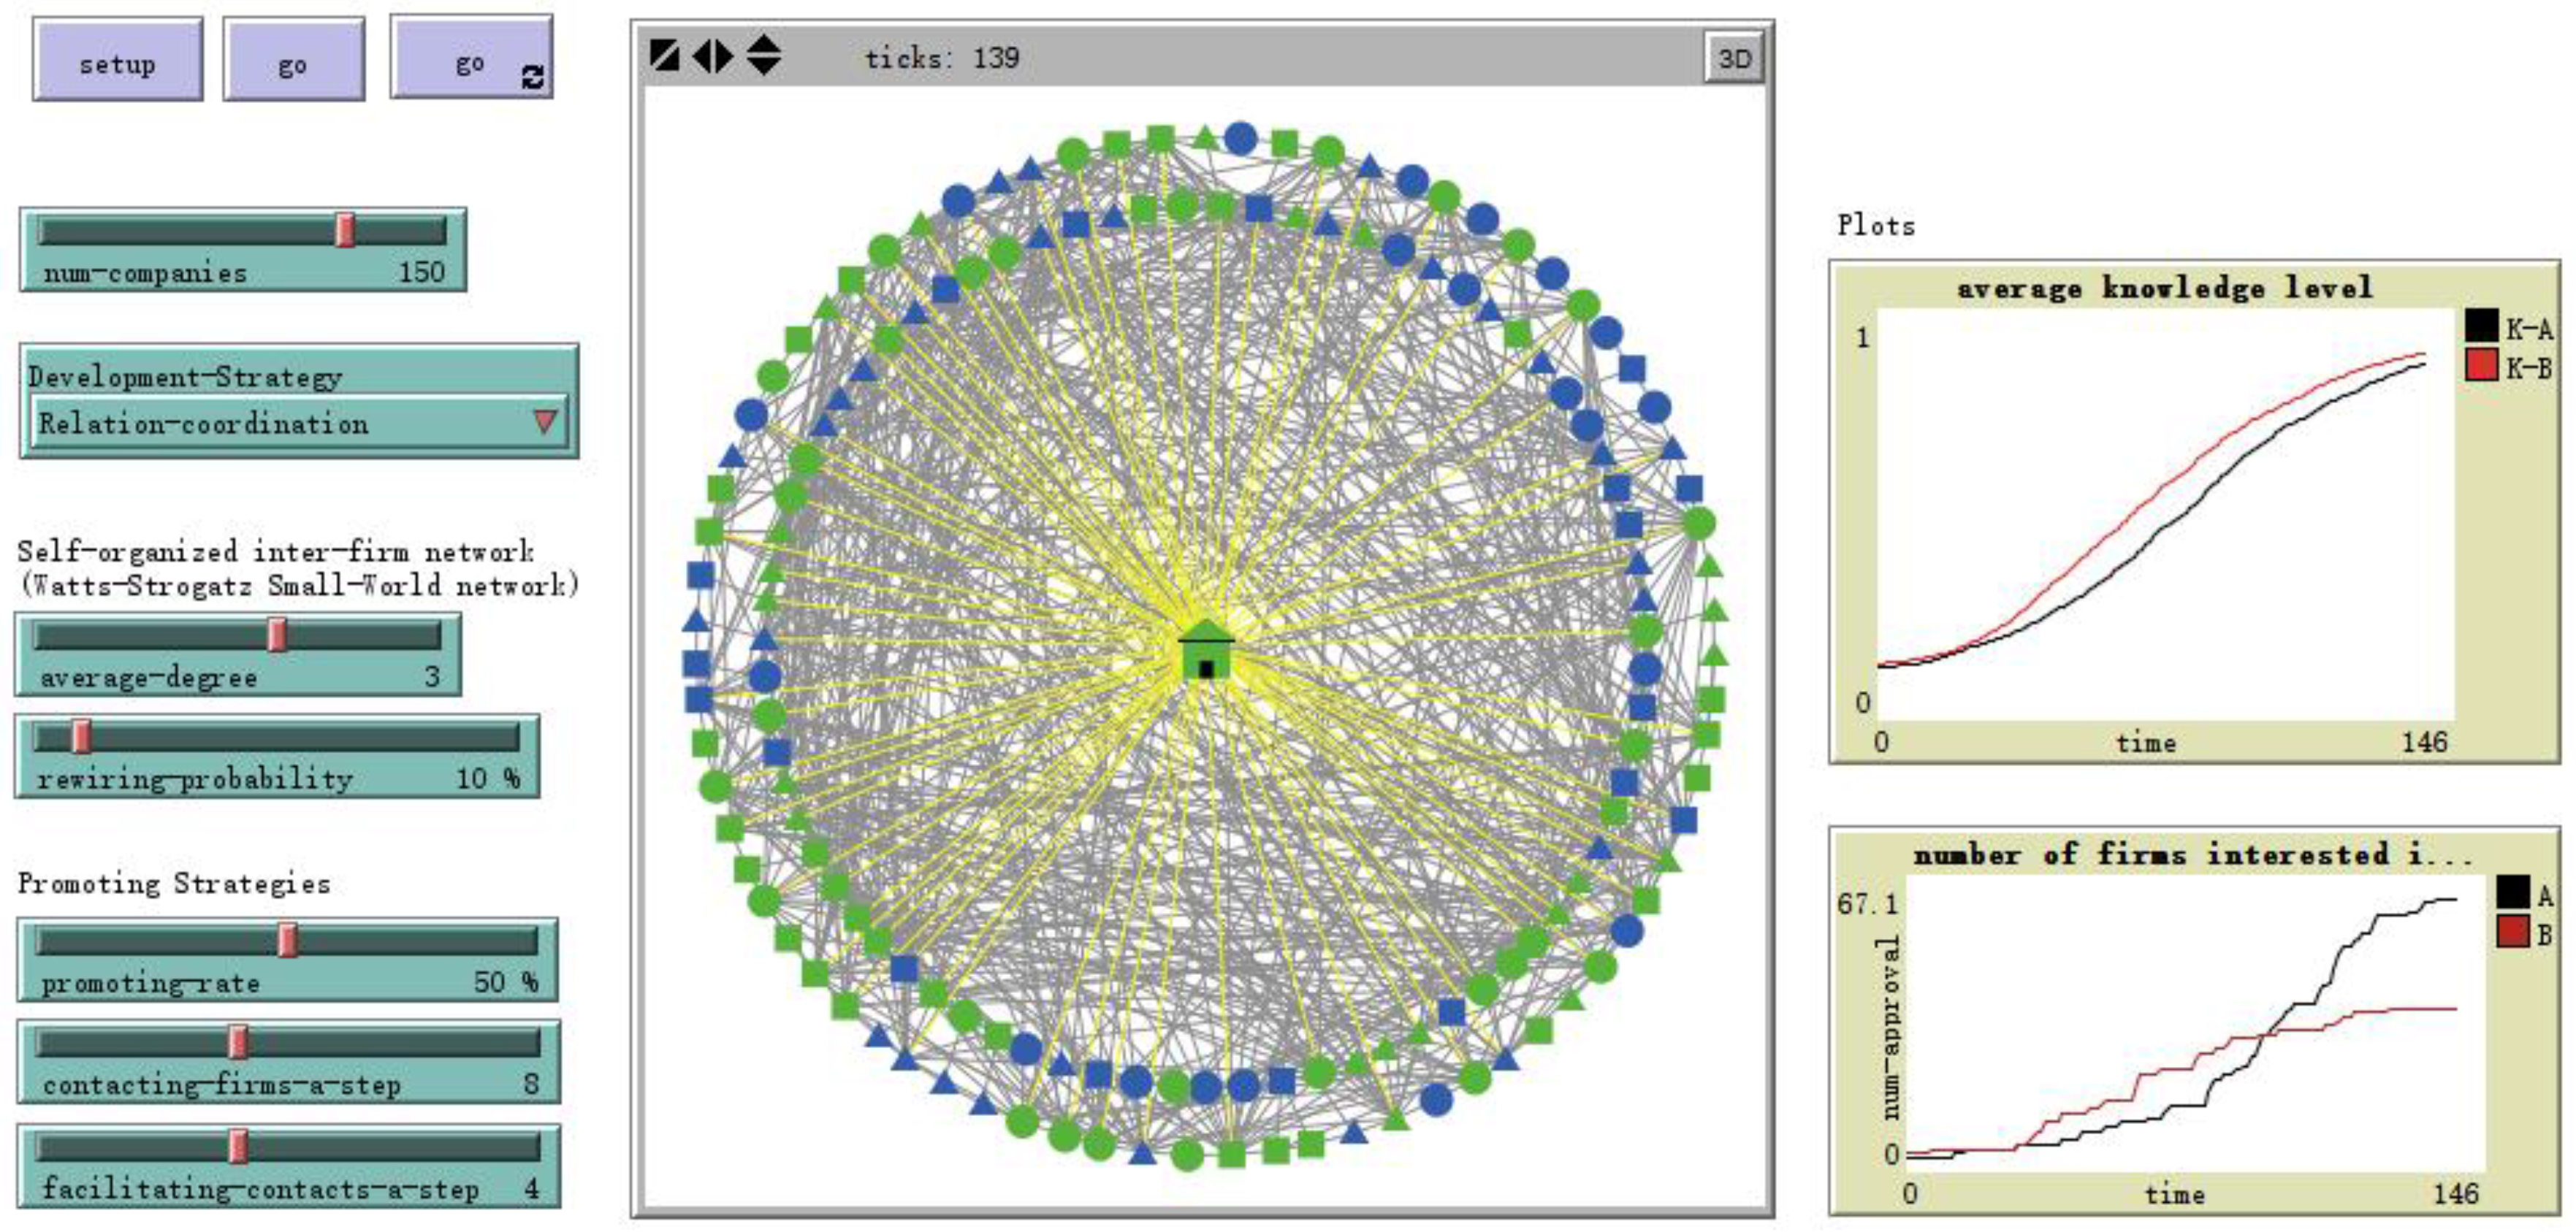Image resolution: width=2576 pixels, height=1232 pixels.
Task: Click the red K-B legend swatch
Action: click(2481, 365)
